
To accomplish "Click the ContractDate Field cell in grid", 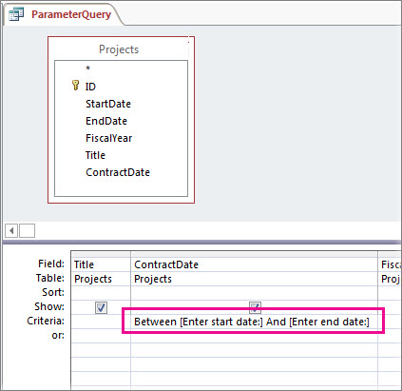I will 254,264.
